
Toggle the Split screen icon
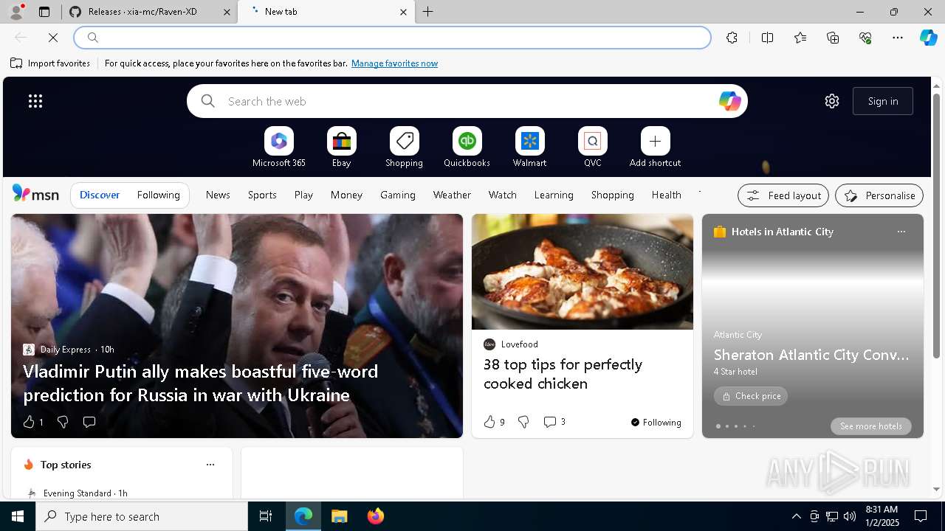(x=767, y=38)
